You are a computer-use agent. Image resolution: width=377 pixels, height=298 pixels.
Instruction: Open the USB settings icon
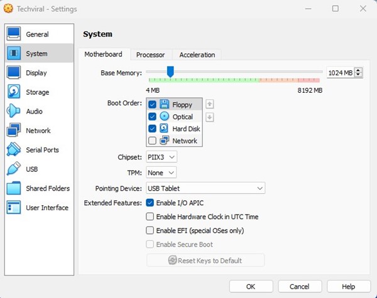point(14,169)
